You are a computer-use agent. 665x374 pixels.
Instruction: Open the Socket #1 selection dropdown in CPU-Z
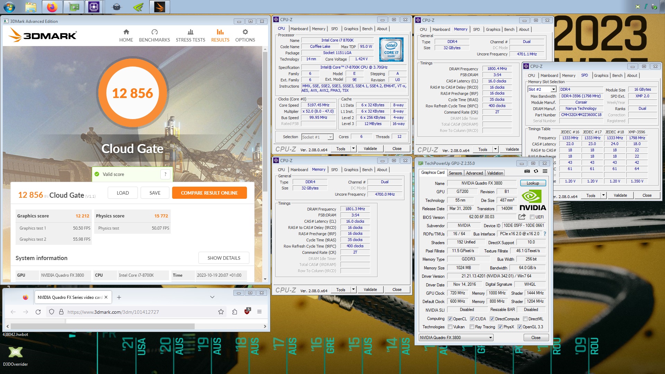click(317, 137)
